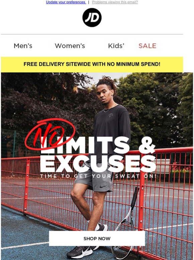Click the model's face in hero image
Screen dimensions: 194x260
(103, 96)
